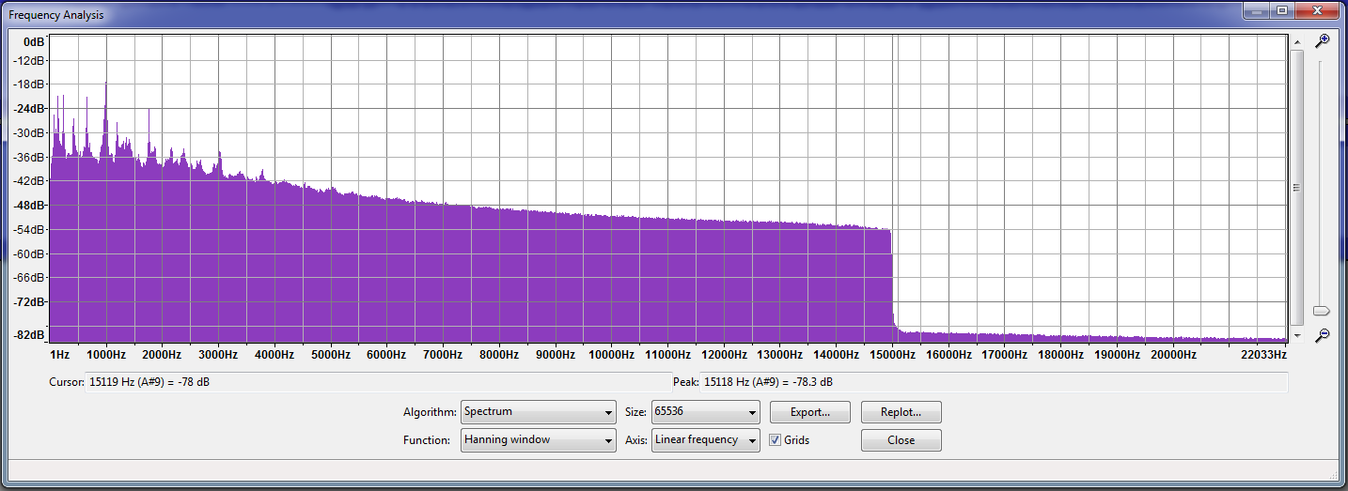1348x491 pixels.
Task: Close window using title bar X
Action: coord(1316,10)
